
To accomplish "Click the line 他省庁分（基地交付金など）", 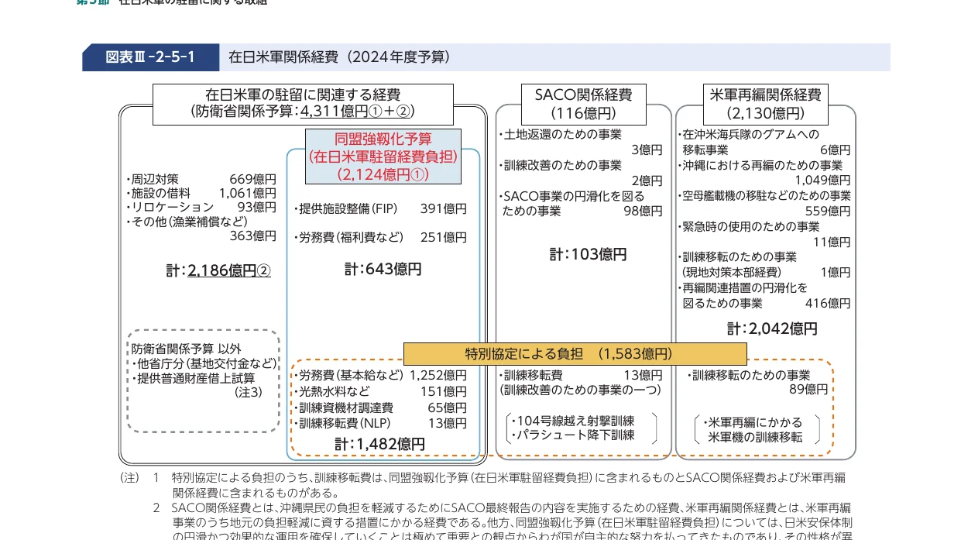I will tap(204, 363).
